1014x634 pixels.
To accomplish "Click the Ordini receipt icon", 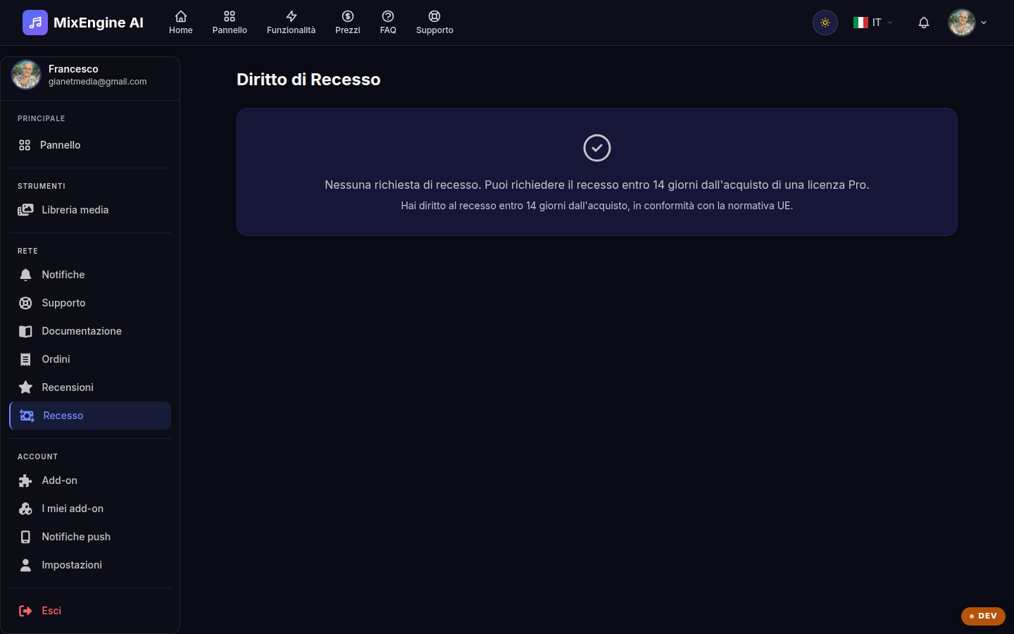I will click(x=25, y=359).
